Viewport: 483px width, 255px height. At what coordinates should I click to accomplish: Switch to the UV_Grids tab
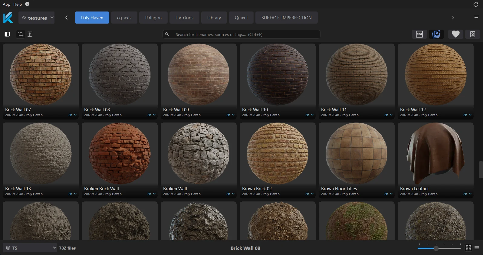pyautogui.click(x=184, y=18)
